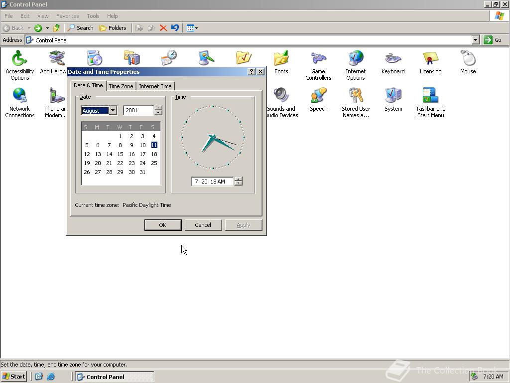
Task: Open the Help menu
Action: coord(112,16)
